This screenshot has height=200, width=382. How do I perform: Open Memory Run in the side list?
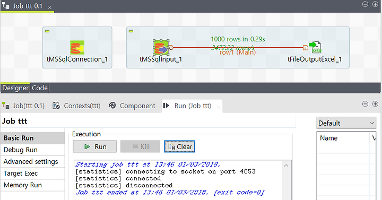coord(33,185)
